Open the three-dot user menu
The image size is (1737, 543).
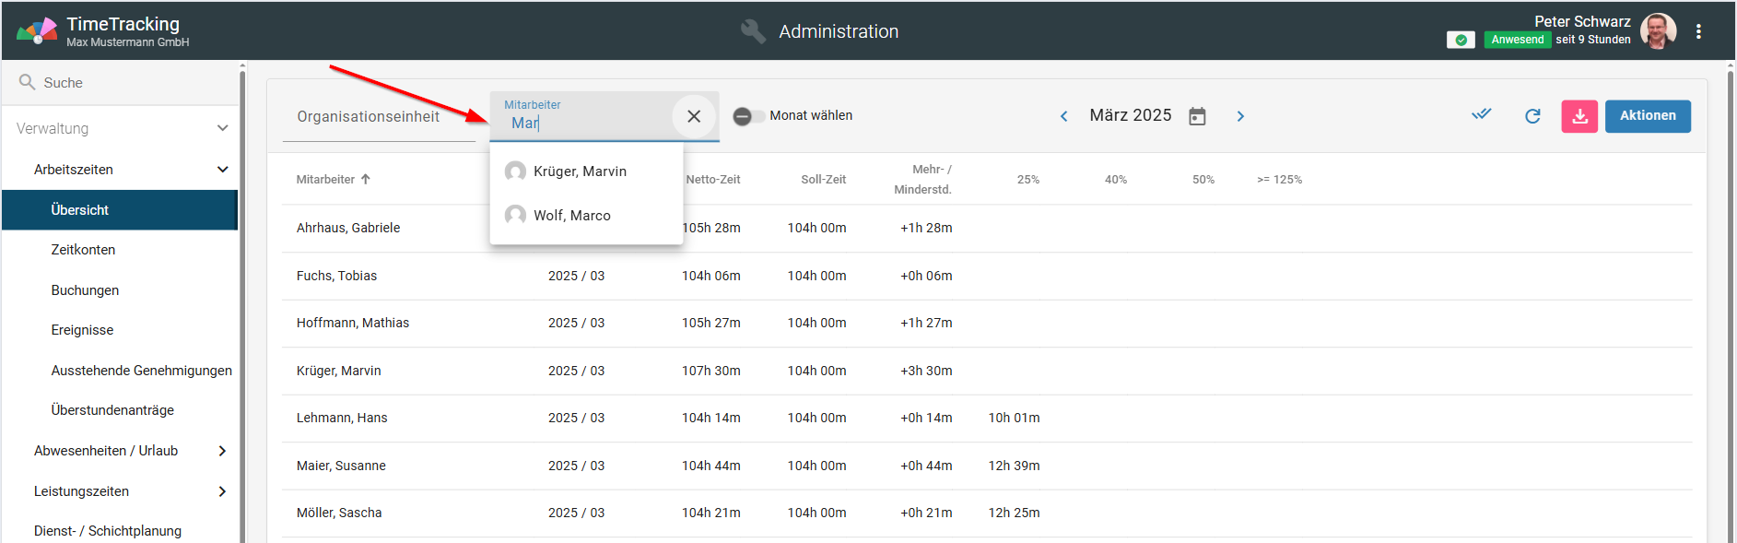1698,31
